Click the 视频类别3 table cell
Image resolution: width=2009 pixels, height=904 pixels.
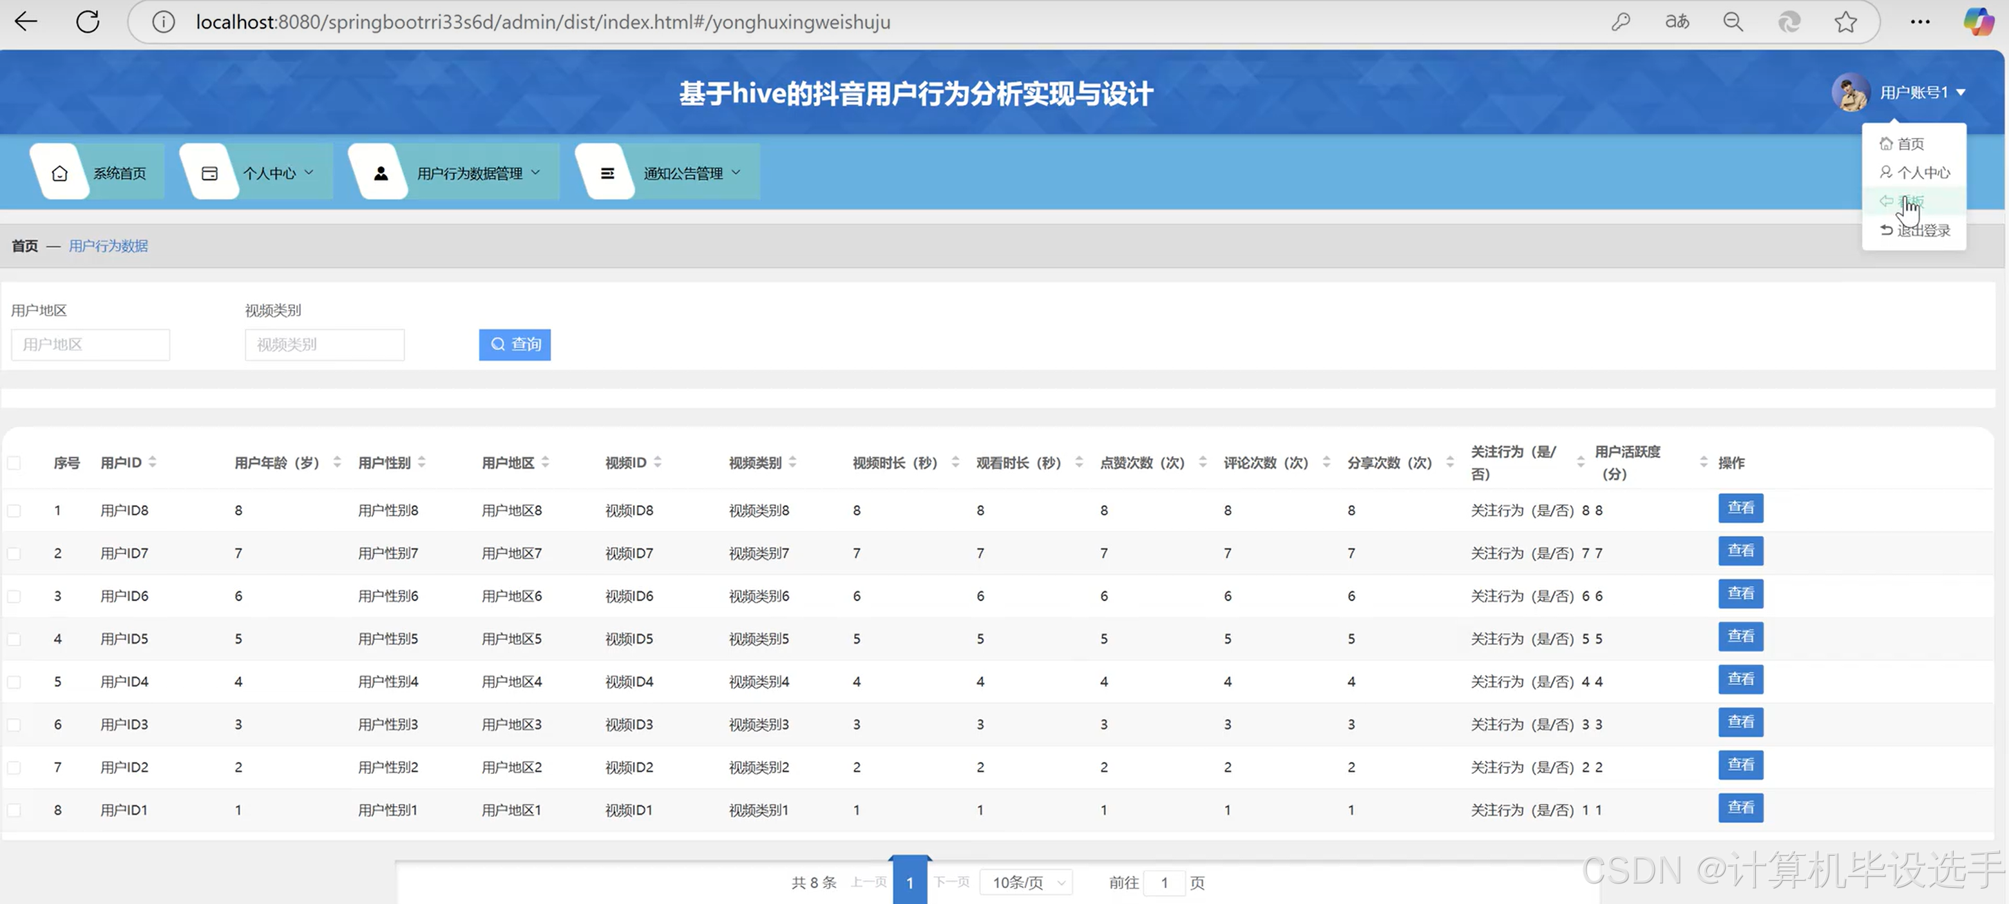click(x=759, y=725)
